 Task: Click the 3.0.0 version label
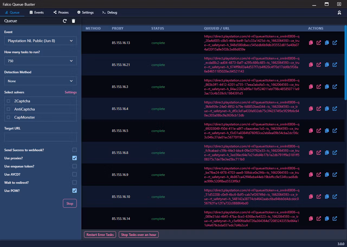tap(341, 244)
